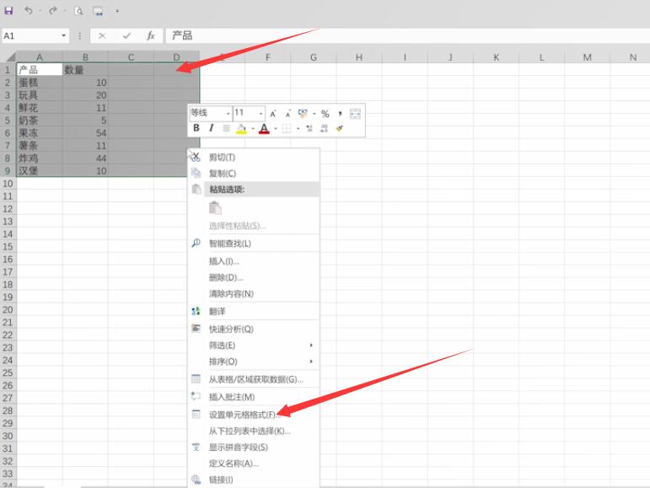The image size is (650, 488).
Task: Expand the fill color palette arrow
Action: click(x=253, y=128)
